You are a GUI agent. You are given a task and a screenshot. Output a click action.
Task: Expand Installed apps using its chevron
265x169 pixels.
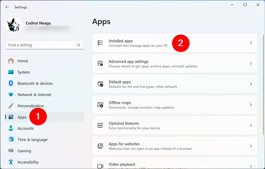pos(251,43)
